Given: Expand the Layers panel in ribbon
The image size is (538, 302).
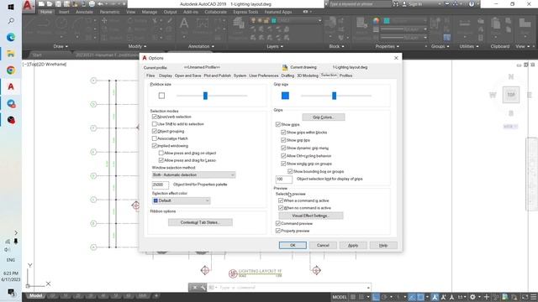Looking at the screenshot, I should [275, 46].
